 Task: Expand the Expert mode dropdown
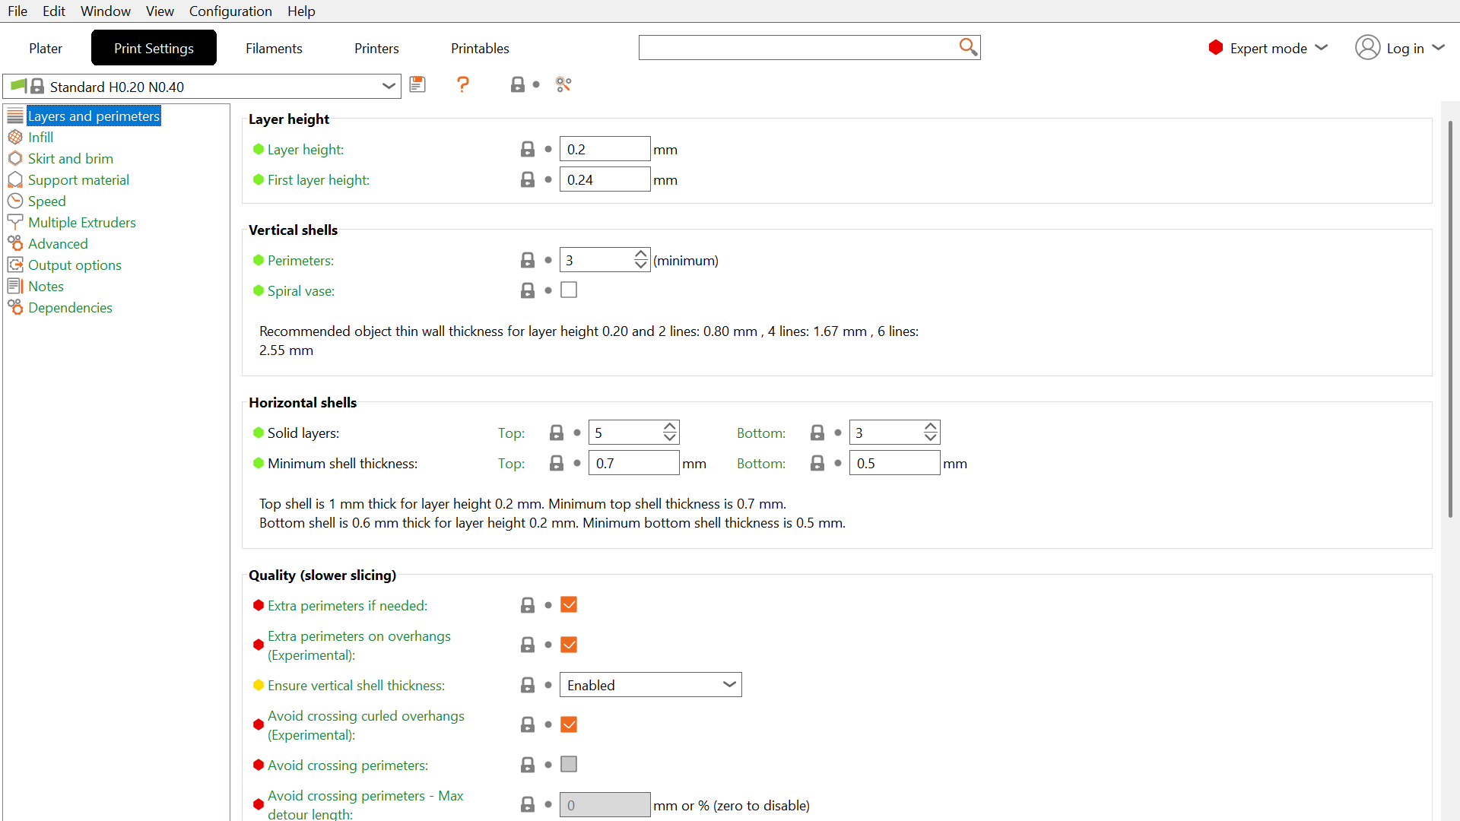(1322, 47)
